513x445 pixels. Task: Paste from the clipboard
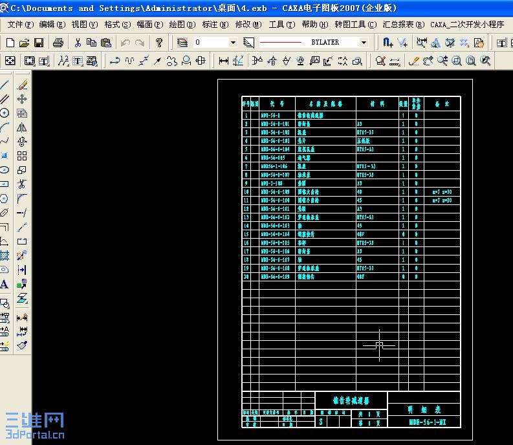point(106,43)
